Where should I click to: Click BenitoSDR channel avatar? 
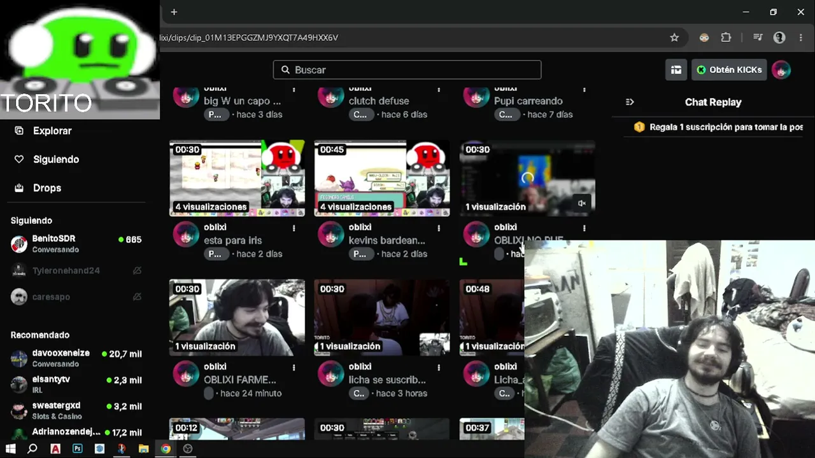point(19,244)
